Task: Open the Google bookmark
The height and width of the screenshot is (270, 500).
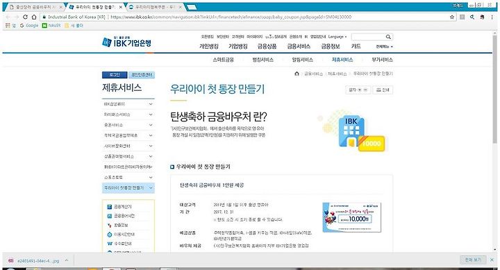Action: 29,26
